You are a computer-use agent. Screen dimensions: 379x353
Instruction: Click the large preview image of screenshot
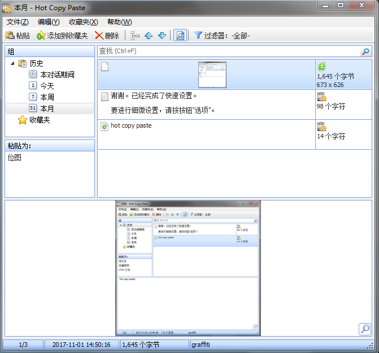[188, 268]
